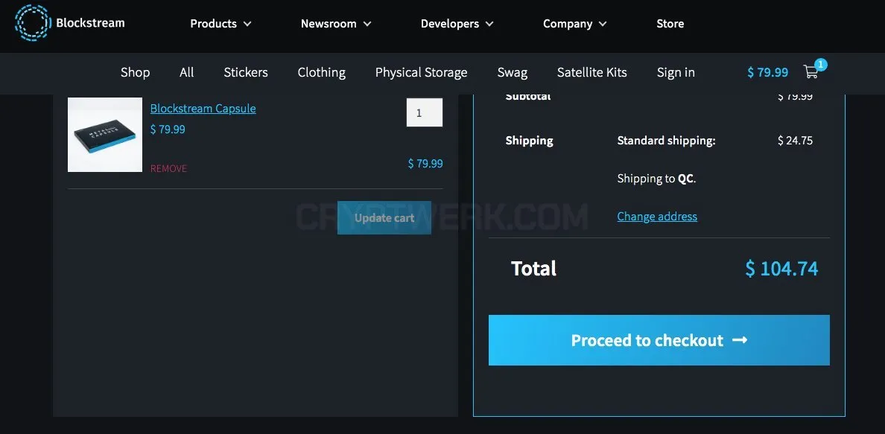Image resolution: width=885 pixels, height=434 pixels.
Task: Click the quantity input field
Action: (425, 112)
